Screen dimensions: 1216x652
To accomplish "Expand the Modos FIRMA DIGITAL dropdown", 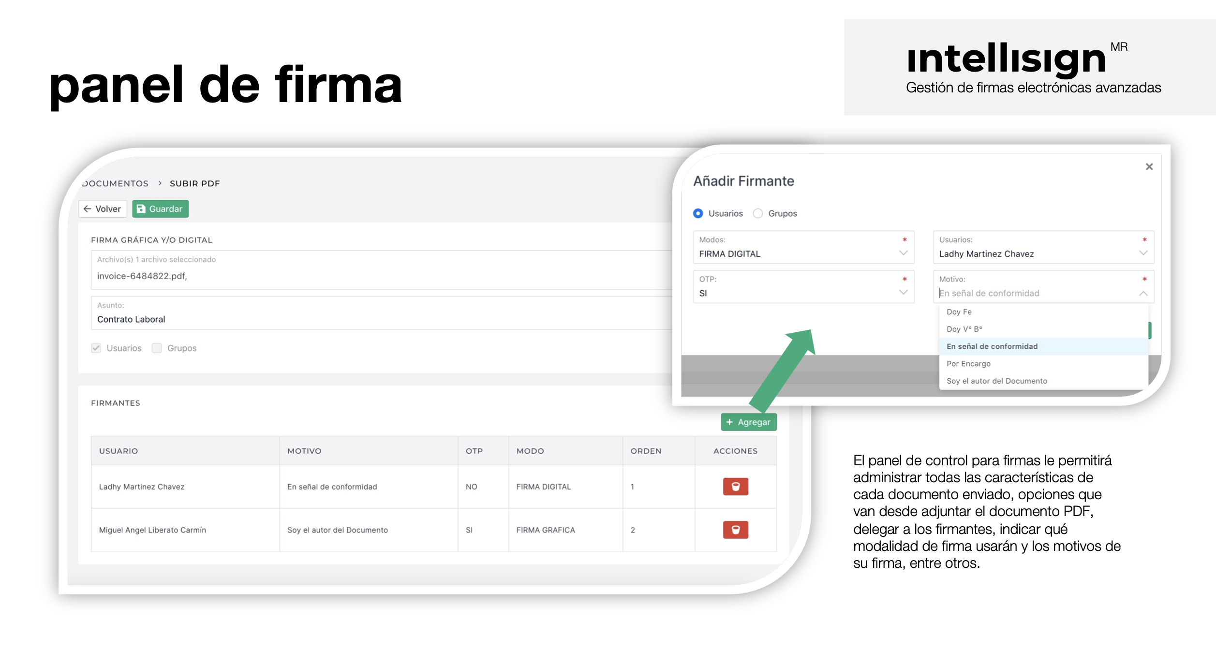I will tap(903, 253).
